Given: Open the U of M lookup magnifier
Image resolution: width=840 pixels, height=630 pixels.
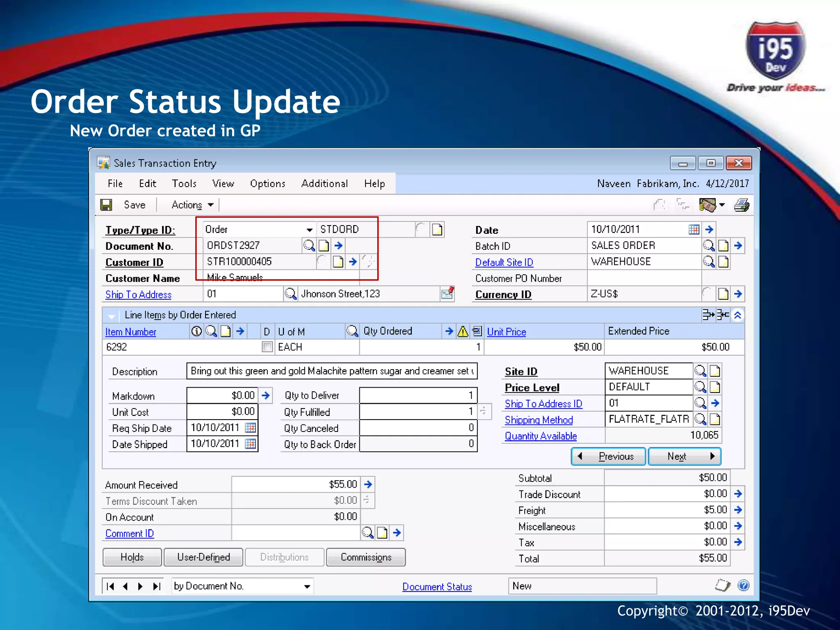Looking at the screenshot, I should pyautogui.click(x=352, y=331).
